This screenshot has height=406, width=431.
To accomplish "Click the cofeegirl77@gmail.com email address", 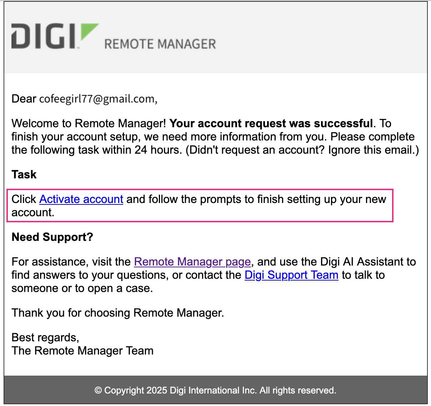I will coord(97,99).
